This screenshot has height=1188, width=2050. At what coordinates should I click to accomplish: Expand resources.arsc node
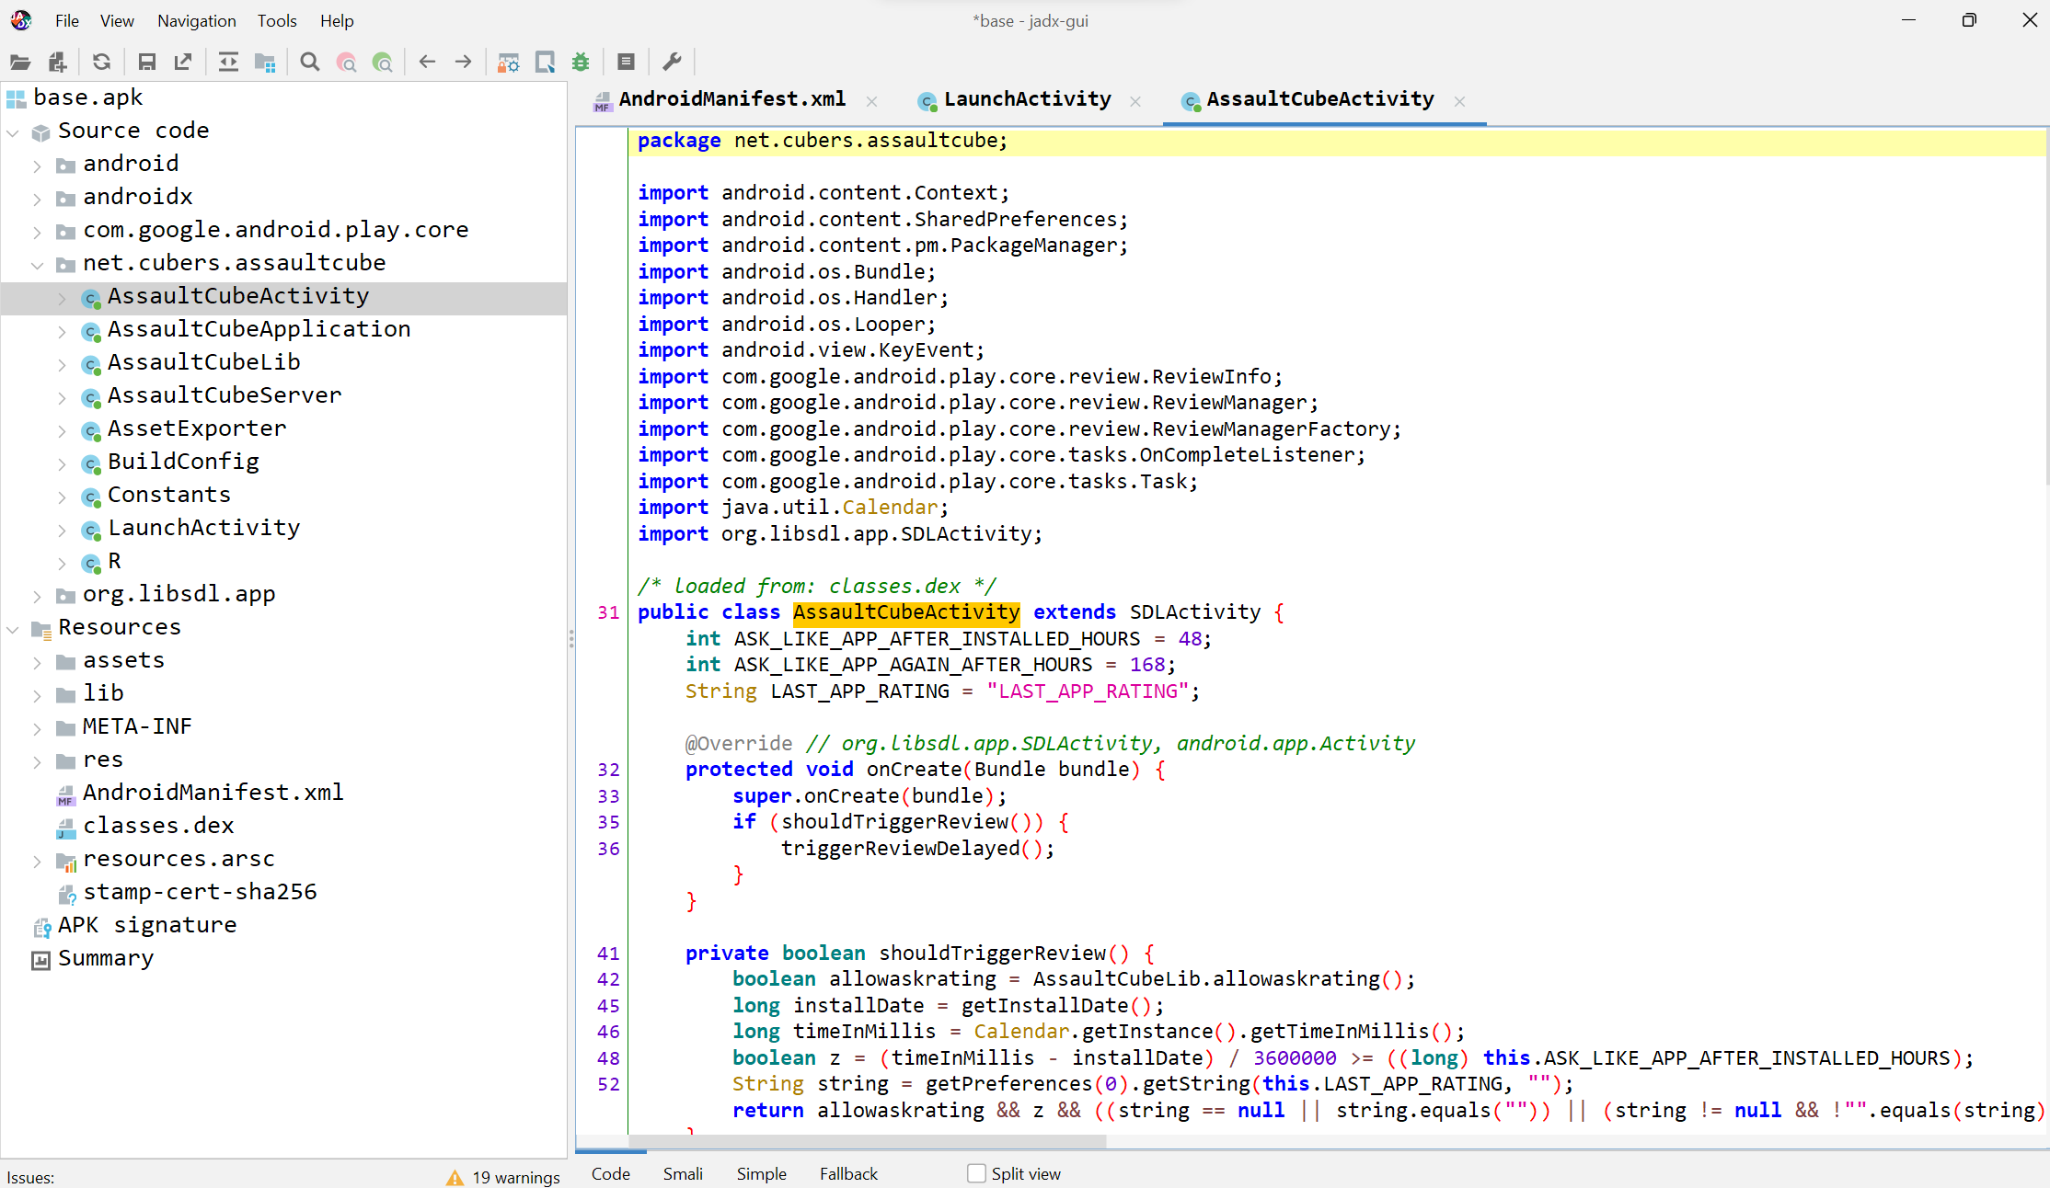pos(37,861)
